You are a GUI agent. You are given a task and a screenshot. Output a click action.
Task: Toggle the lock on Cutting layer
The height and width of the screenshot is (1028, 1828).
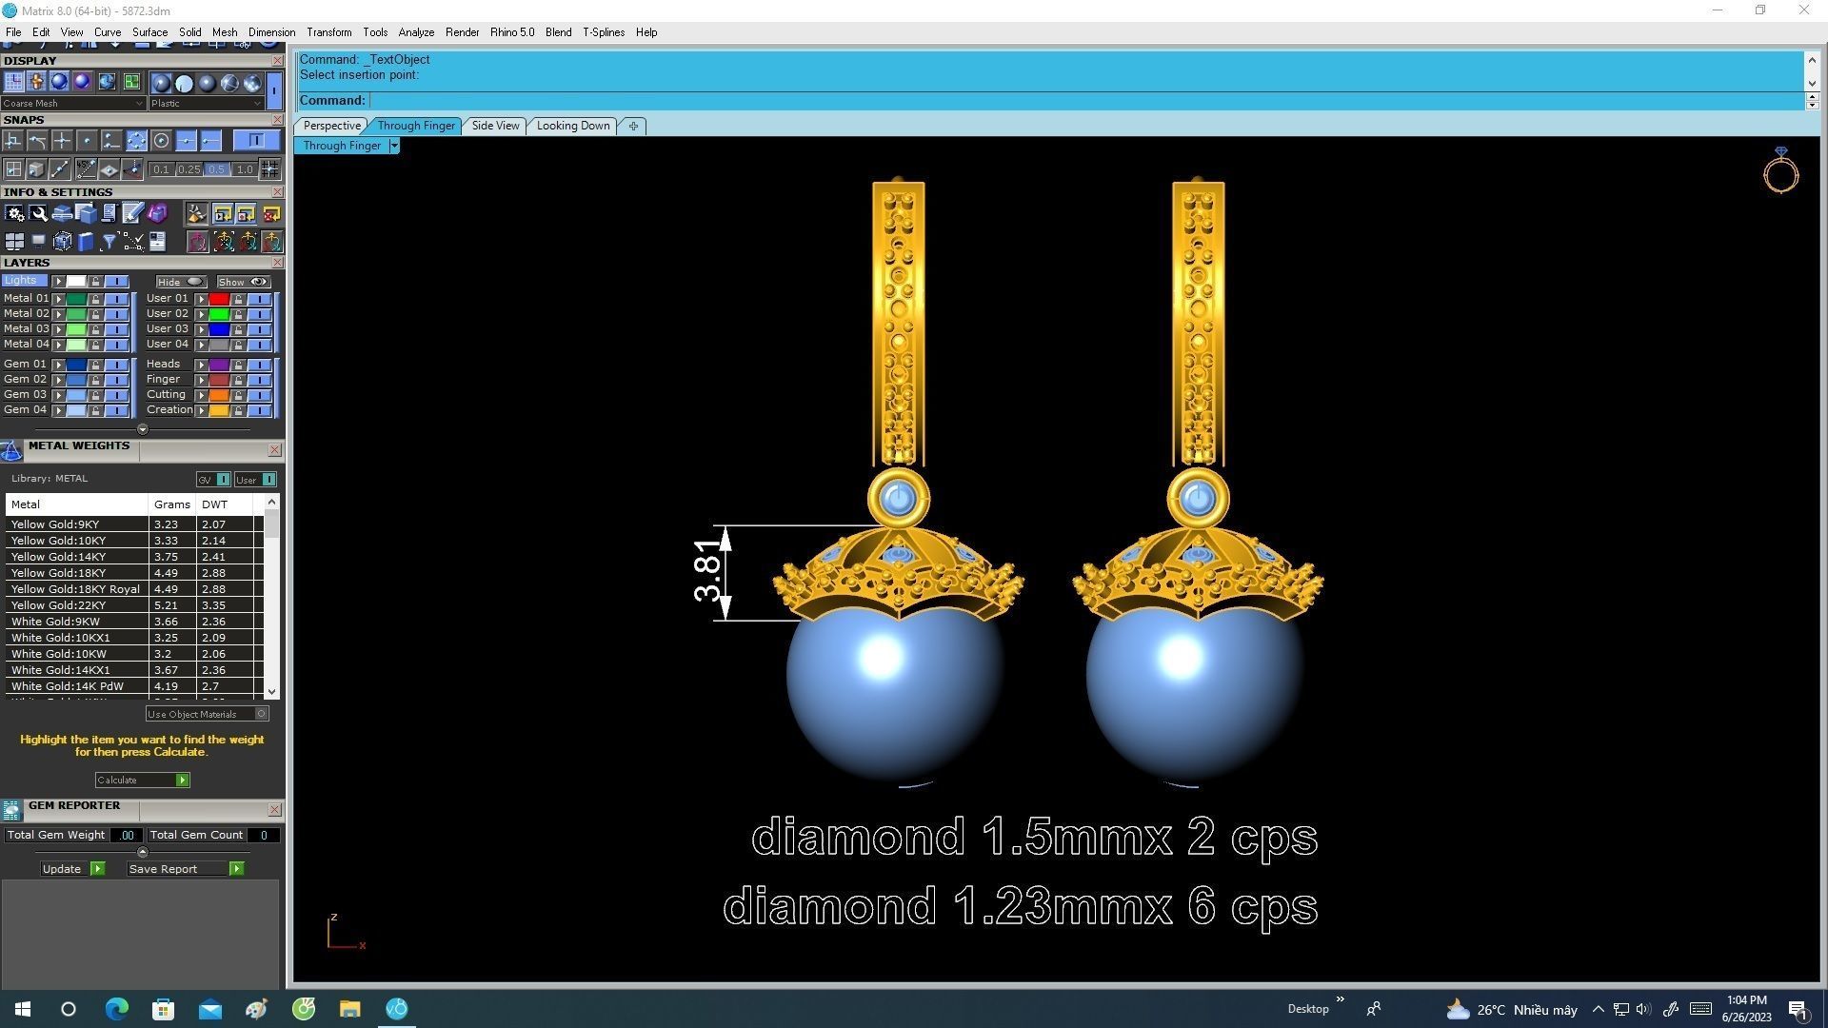click(238, 395)
